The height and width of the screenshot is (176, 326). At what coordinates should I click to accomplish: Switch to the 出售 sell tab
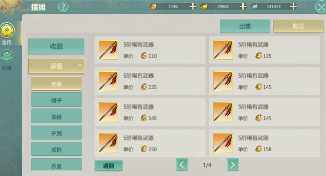pos(245,26)
